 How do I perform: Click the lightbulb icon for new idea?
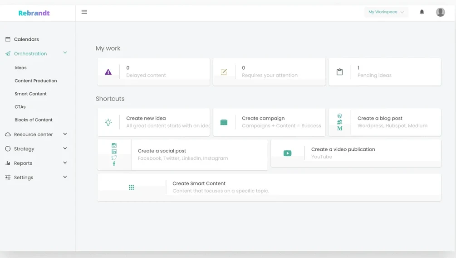(108, 122)
